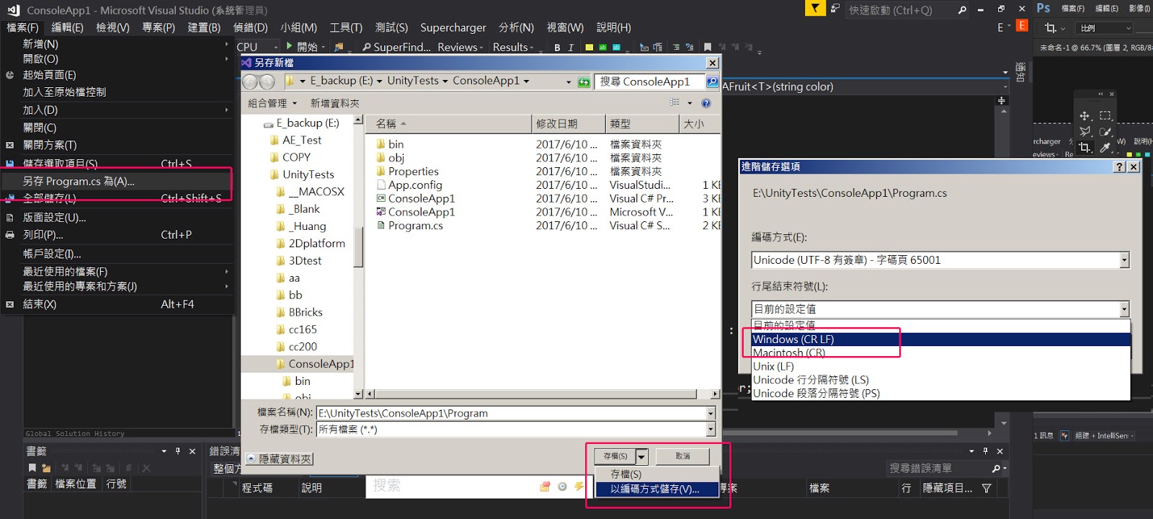This screenshot has height=519, width=1153.
Task: Open the file type combo dropdown arrow
Action: pyautogui.click(x=711, y=430)
